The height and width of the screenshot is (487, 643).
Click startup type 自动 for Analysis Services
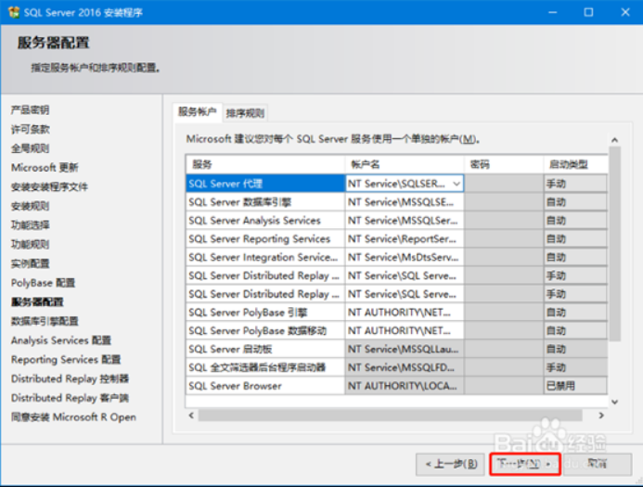pos(575,221)
